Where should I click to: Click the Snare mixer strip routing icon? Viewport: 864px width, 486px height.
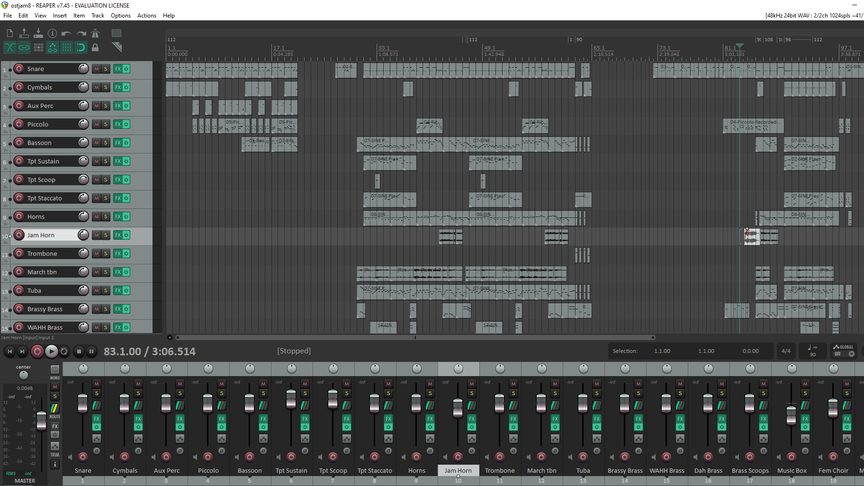pyautogui.click(x=97, y=405)
